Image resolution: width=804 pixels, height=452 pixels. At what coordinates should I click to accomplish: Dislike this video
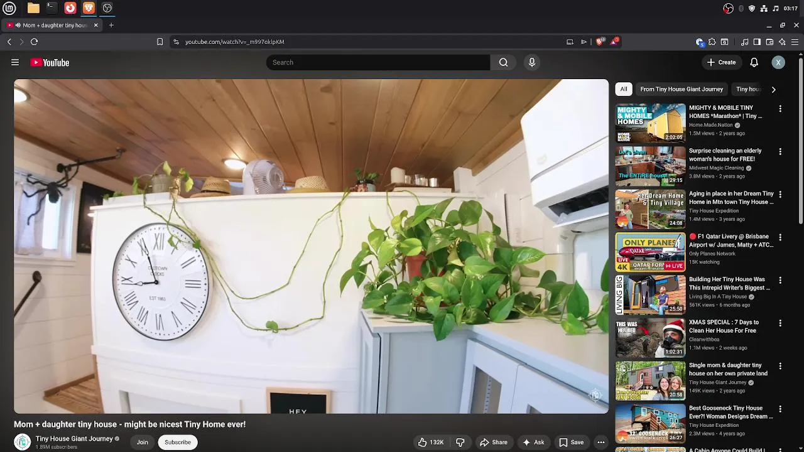[x=460, y=442]
